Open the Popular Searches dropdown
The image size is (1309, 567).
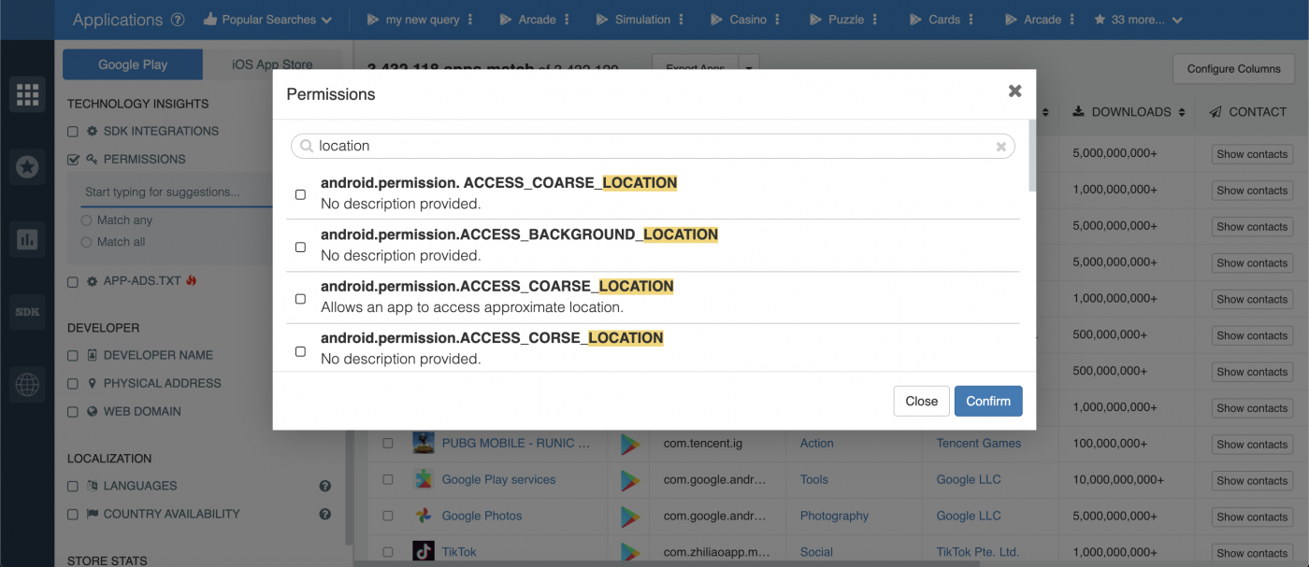pyautogui.click(x=267, y=19)
